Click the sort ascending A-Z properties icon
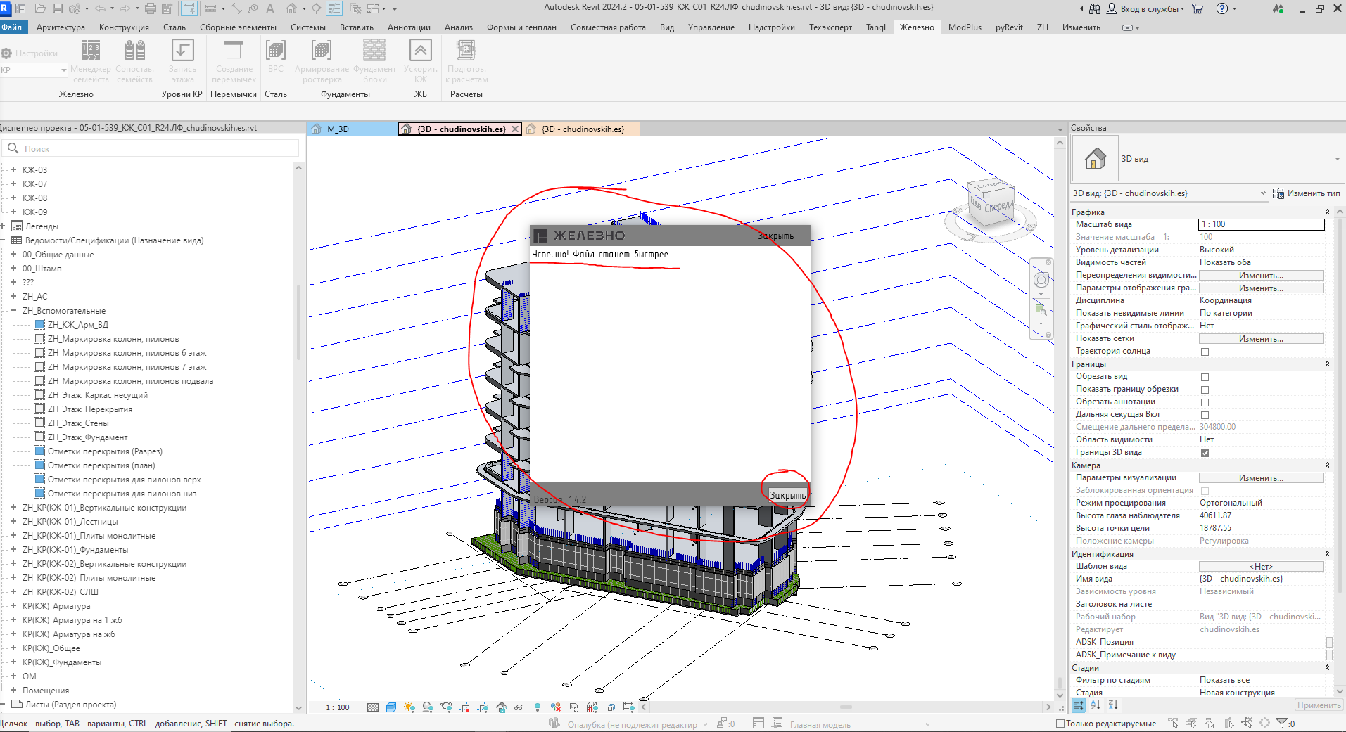 coord(1096,705)
